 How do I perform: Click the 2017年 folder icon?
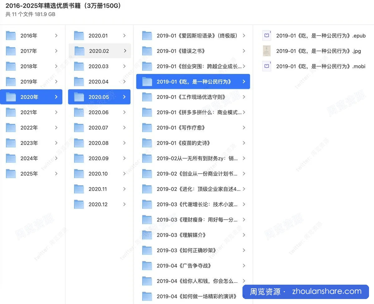click(11, 51)
